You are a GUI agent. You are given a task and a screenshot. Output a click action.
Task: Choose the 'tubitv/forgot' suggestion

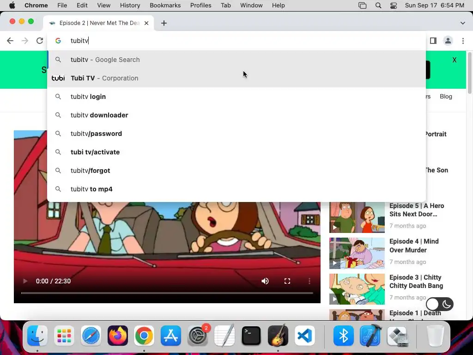[x=236, y=171]
